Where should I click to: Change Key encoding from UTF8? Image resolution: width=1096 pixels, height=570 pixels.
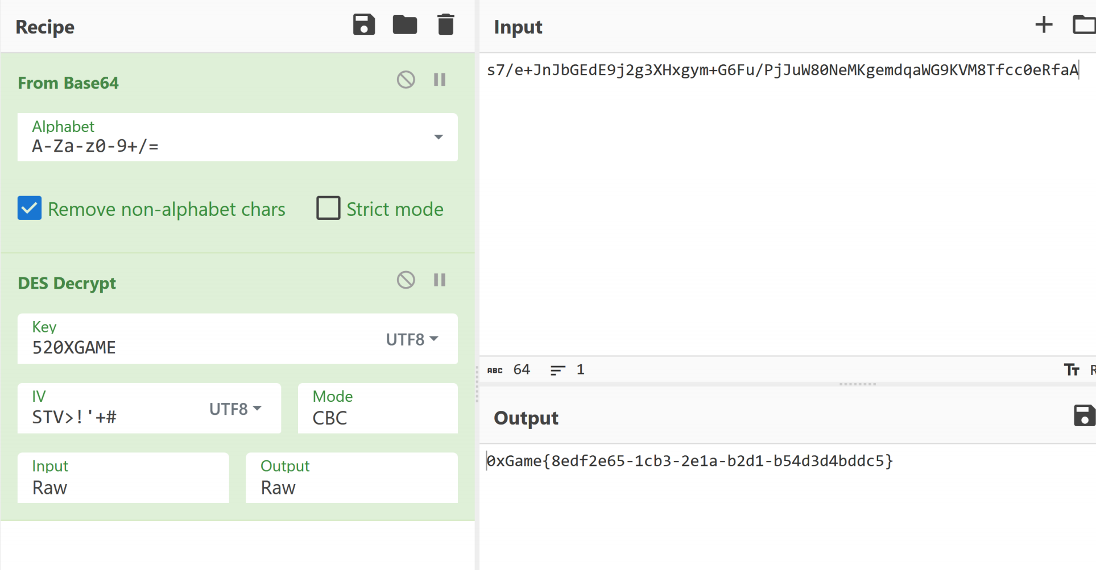coord(412,339)
